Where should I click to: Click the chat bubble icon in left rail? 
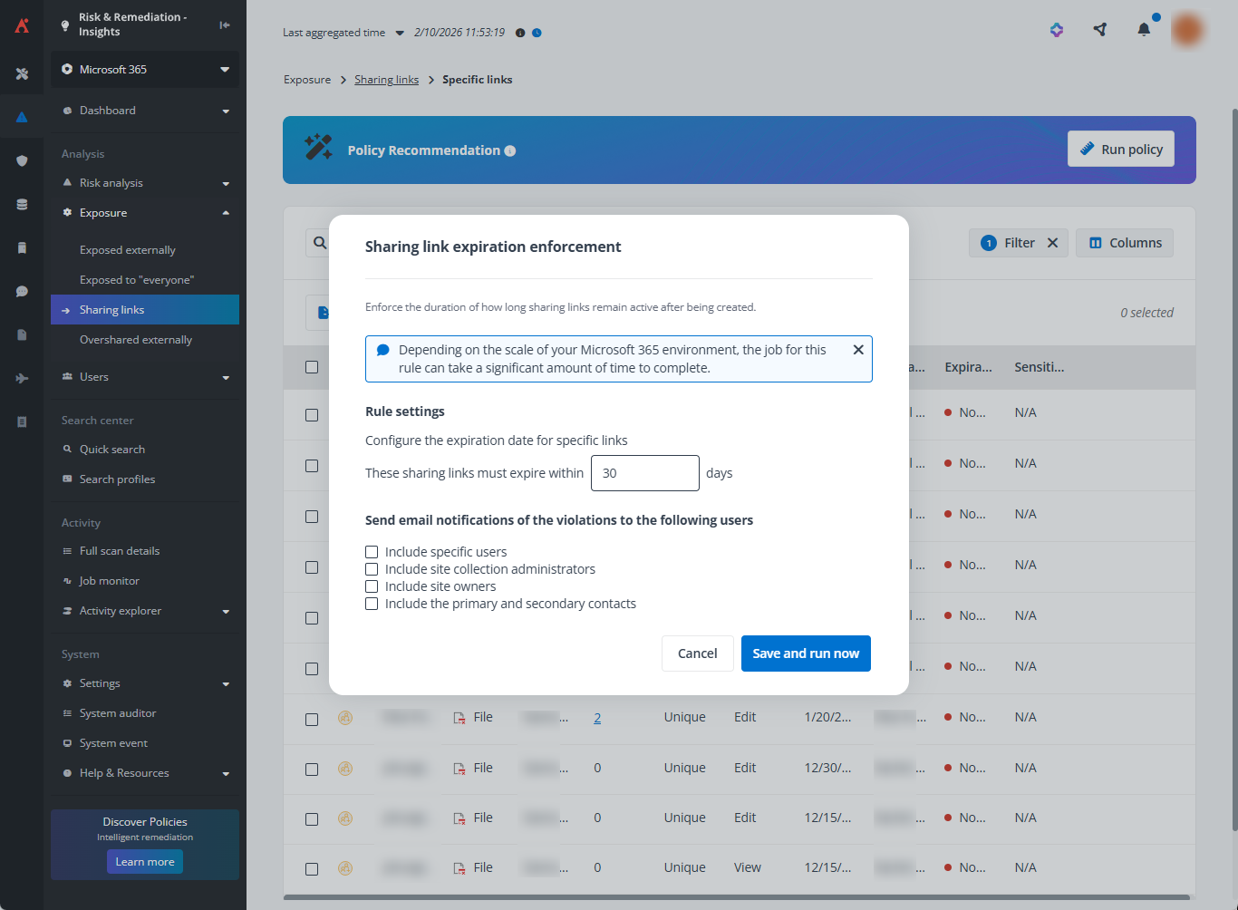tap(22, 291)
